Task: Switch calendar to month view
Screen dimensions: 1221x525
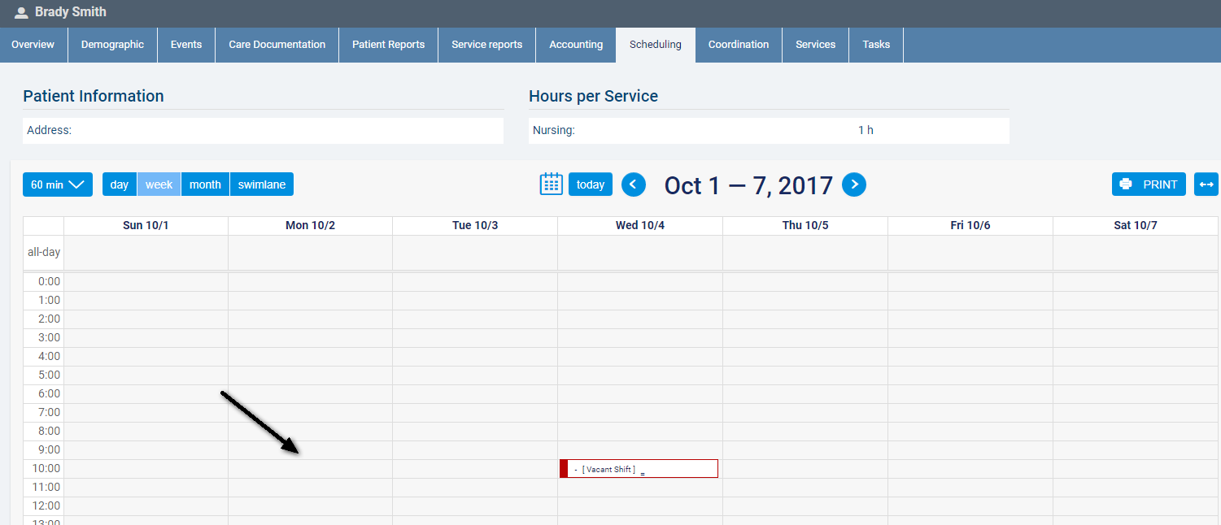Action: tap(205, 184)
